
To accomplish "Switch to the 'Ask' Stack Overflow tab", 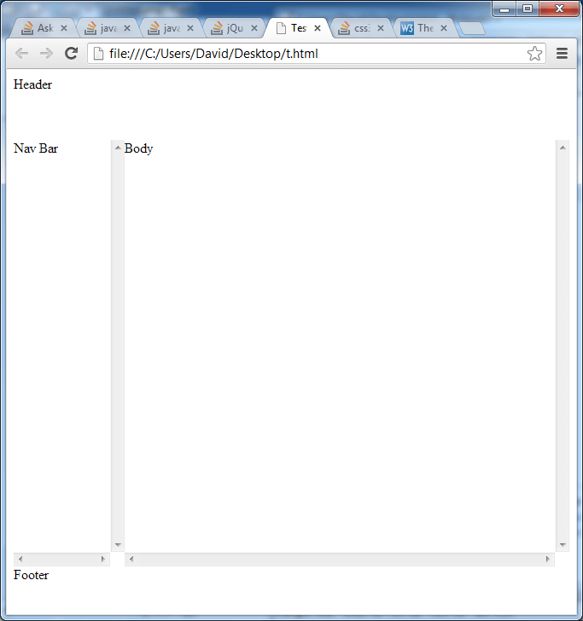I will tap(44, 28).
